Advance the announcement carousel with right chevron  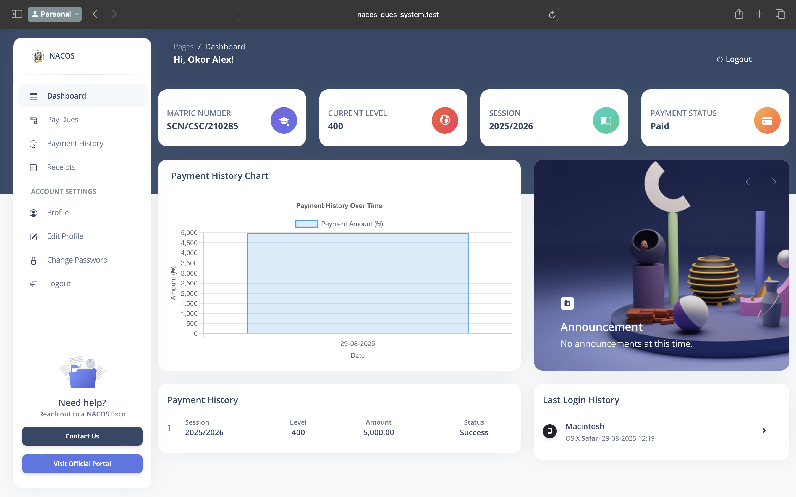774,181
